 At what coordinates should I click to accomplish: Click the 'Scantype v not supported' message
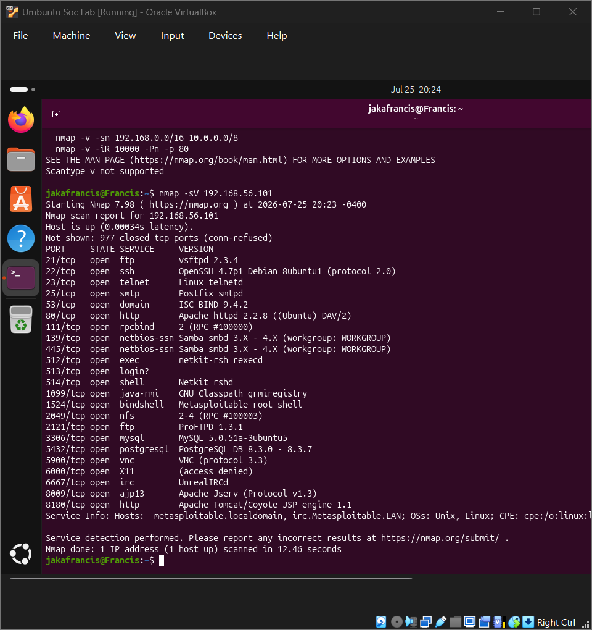point(105,171)
